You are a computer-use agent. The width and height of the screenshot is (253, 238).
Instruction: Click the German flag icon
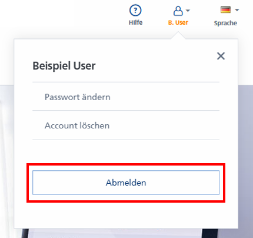click(225, 10)
